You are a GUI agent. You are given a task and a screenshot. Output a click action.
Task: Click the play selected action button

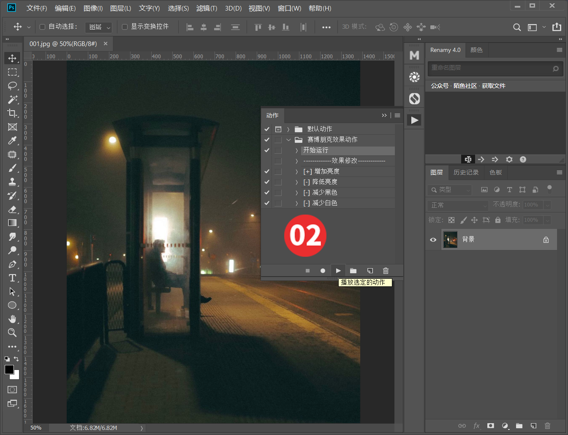pyautogui.click(x=338, y=271)
